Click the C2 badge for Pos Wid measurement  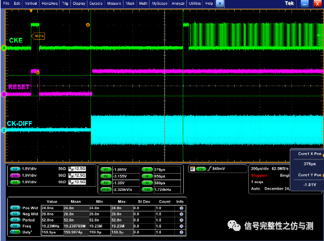tap(15, 208)
